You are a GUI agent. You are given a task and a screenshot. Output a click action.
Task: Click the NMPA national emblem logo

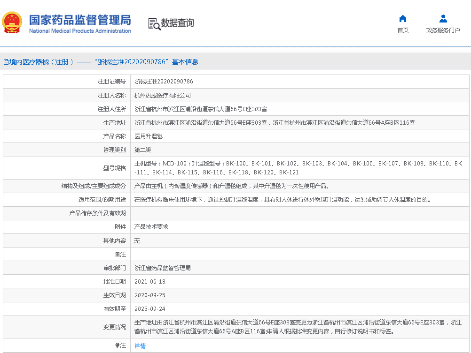pos(12,22)
